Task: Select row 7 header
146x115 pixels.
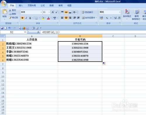Action: tap(3, 64)
